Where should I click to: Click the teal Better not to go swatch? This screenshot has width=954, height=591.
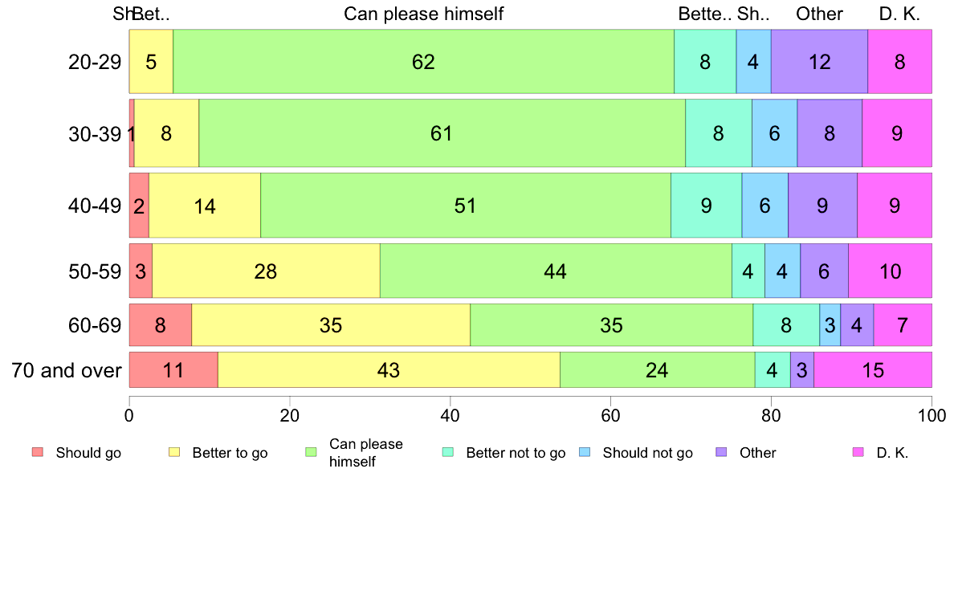tap(448, 451)
